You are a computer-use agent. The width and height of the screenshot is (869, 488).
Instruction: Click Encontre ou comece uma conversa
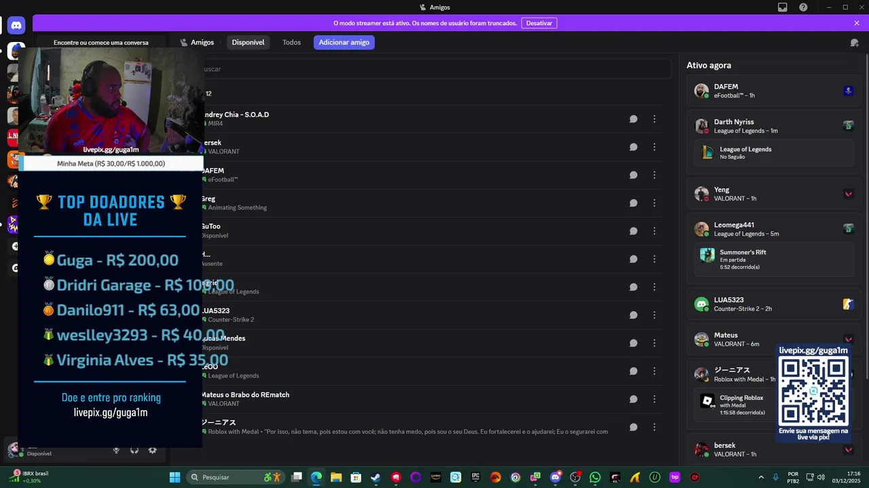pyautogui.click(x=101, y=43)
